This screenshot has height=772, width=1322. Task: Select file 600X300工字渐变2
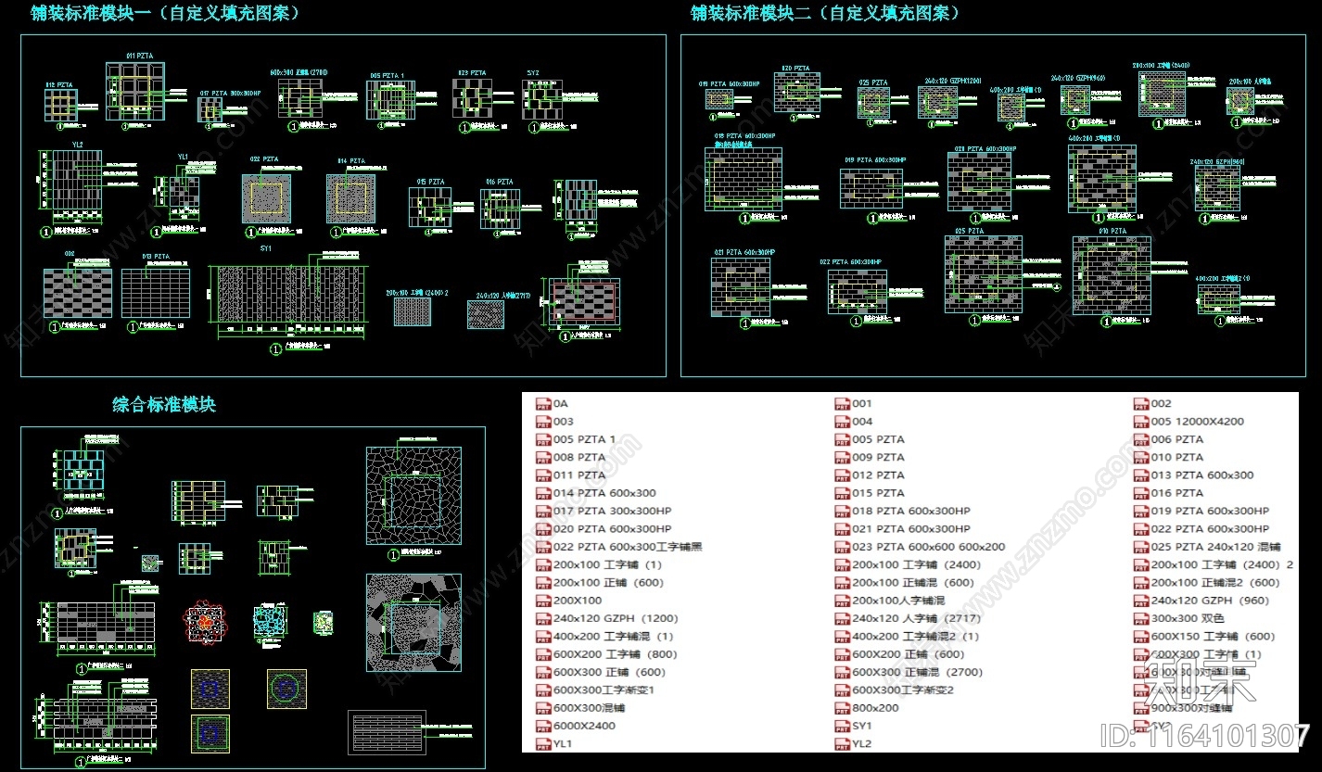coord(895,690)
